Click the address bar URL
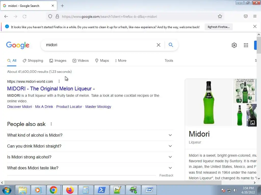This screenshot has height=195, width=261. pos(109,17)
